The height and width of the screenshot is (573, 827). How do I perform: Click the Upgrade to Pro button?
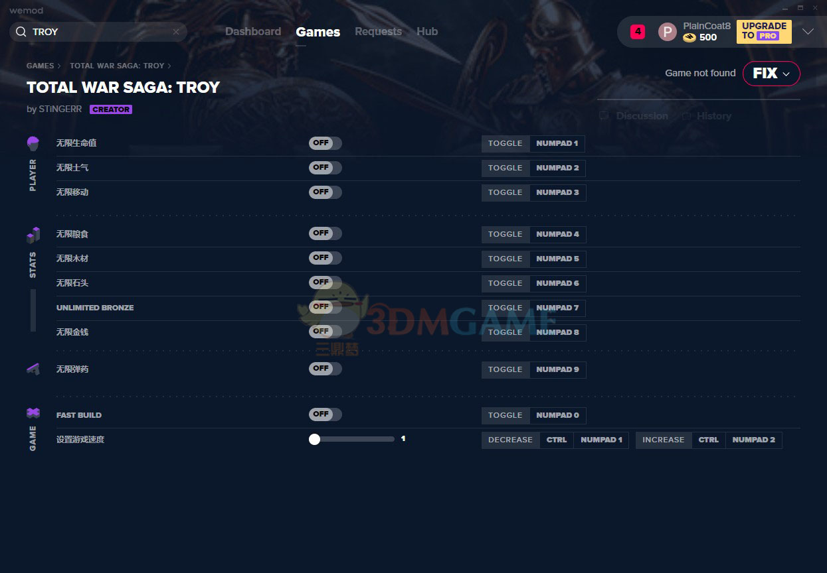764,31
